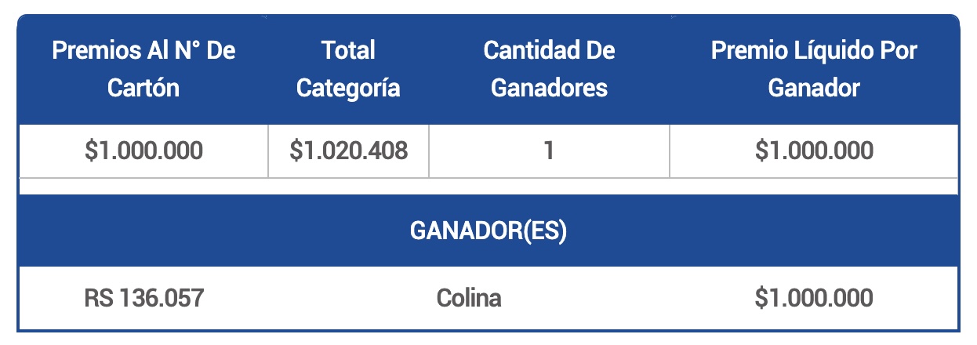Click the winner location Colina

[x=468, y=299]
